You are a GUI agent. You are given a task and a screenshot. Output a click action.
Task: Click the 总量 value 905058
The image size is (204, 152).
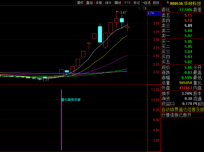[186, 83]
